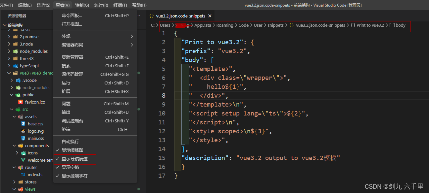Screen dimensions: 429x193
Task: Collapse the vue3\vue3-demo folder chevron
Action: pyautogui.click(x=9, y=73)
